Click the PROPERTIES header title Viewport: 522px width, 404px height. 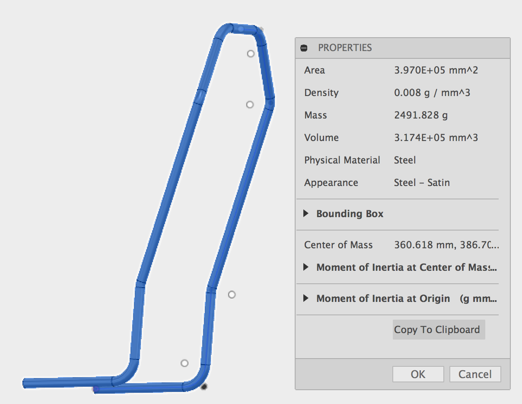[x=345, y=48]
